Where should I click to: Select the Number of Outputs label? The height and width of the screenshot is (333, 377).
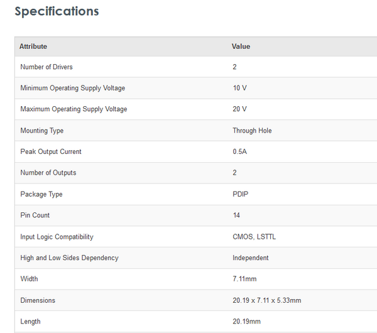click(48, 173)
